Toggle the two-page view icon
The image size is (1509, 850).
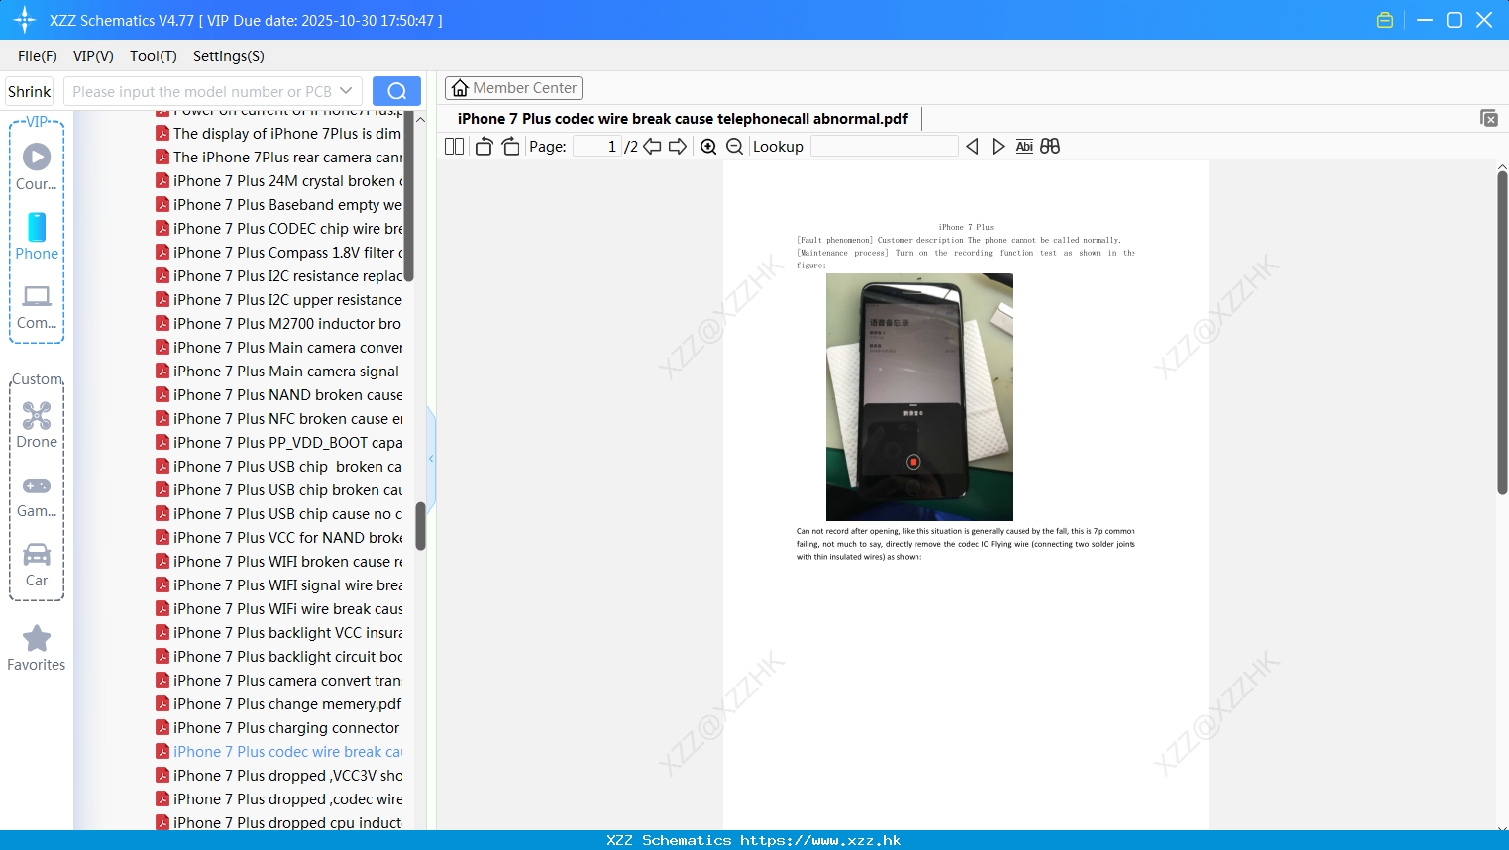tap(454, 147)
